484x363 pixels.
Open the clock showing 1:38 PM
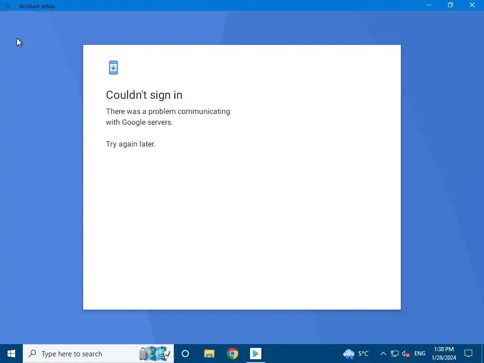click(443, 354)
